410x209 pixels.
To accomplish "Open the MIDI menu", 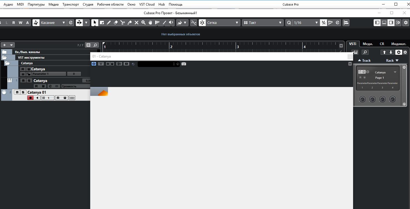I will pyautogui.click(x=20, y=4).
